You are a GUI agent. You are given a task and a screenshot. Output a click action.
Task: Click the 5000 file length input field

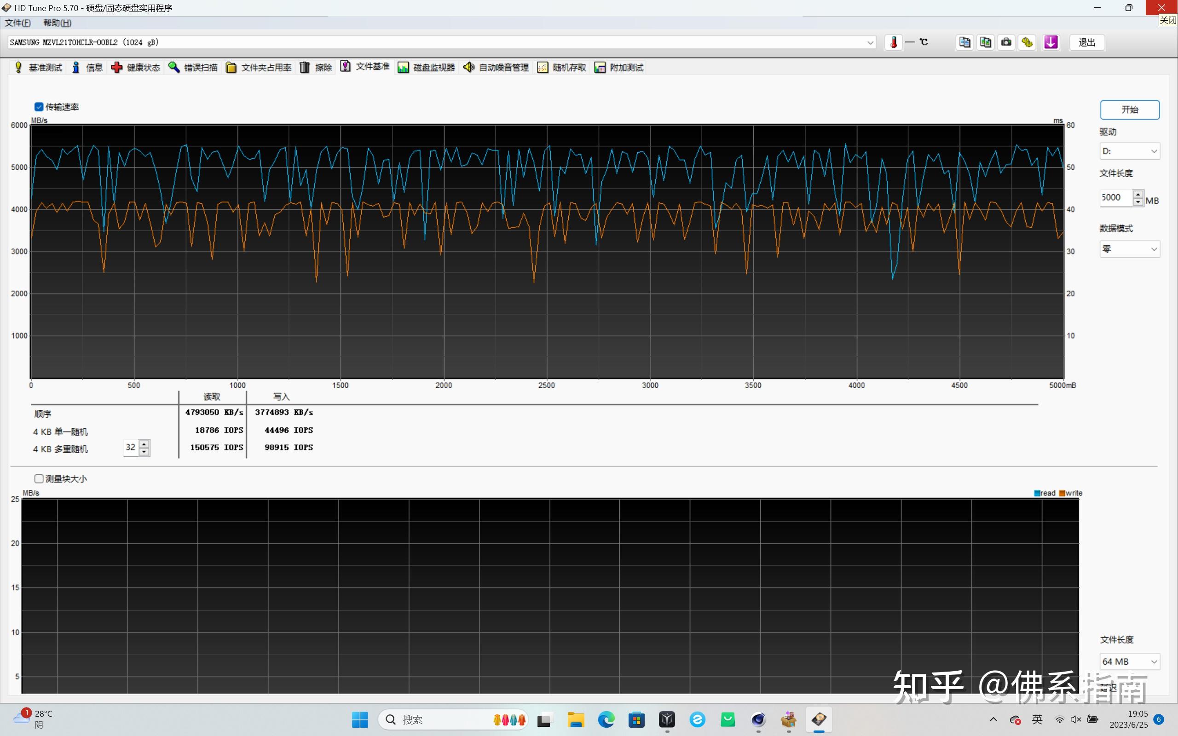[x=1114, y=198]
